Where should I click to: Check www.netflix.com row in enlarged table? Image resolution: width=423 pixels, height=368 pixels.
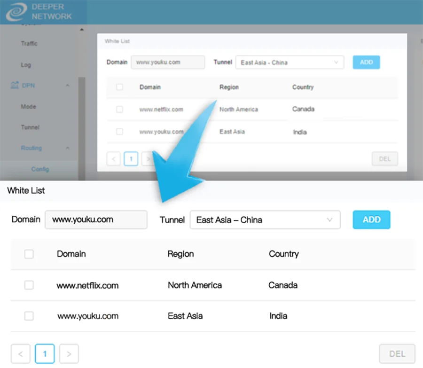(29, 285)
